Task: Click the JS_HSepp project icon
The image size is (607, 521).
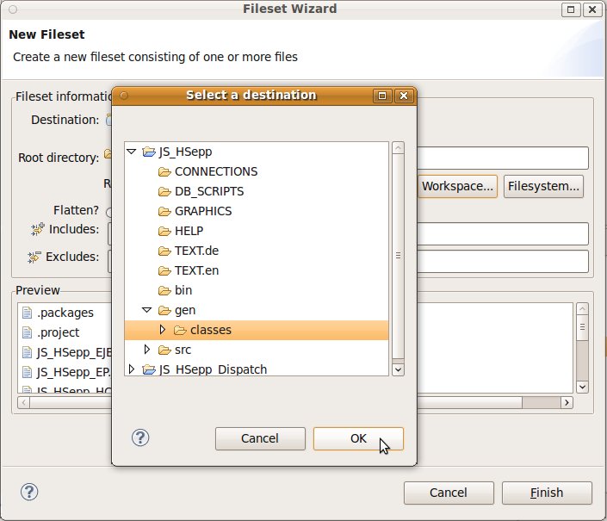Action: (x=149, y=152)
